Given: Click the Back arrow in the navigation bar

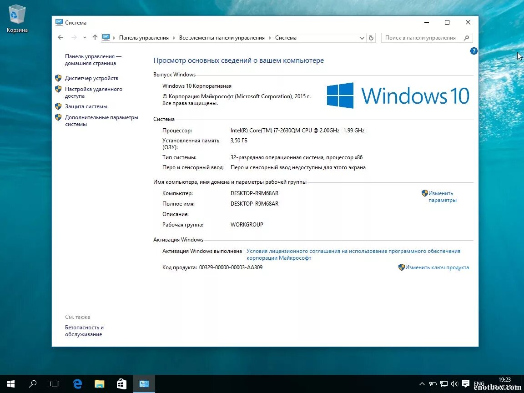Looking at the screenshot, I should pyautogui.click(x=60, y=38).
